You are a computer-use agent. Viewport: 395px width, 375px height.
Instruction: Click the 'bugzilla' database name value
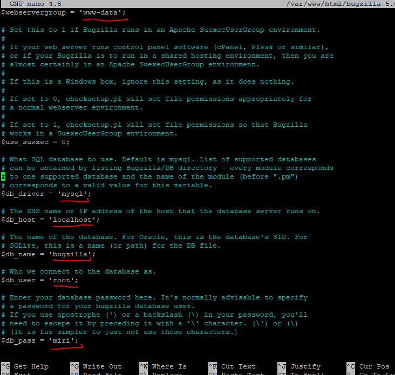67,254
